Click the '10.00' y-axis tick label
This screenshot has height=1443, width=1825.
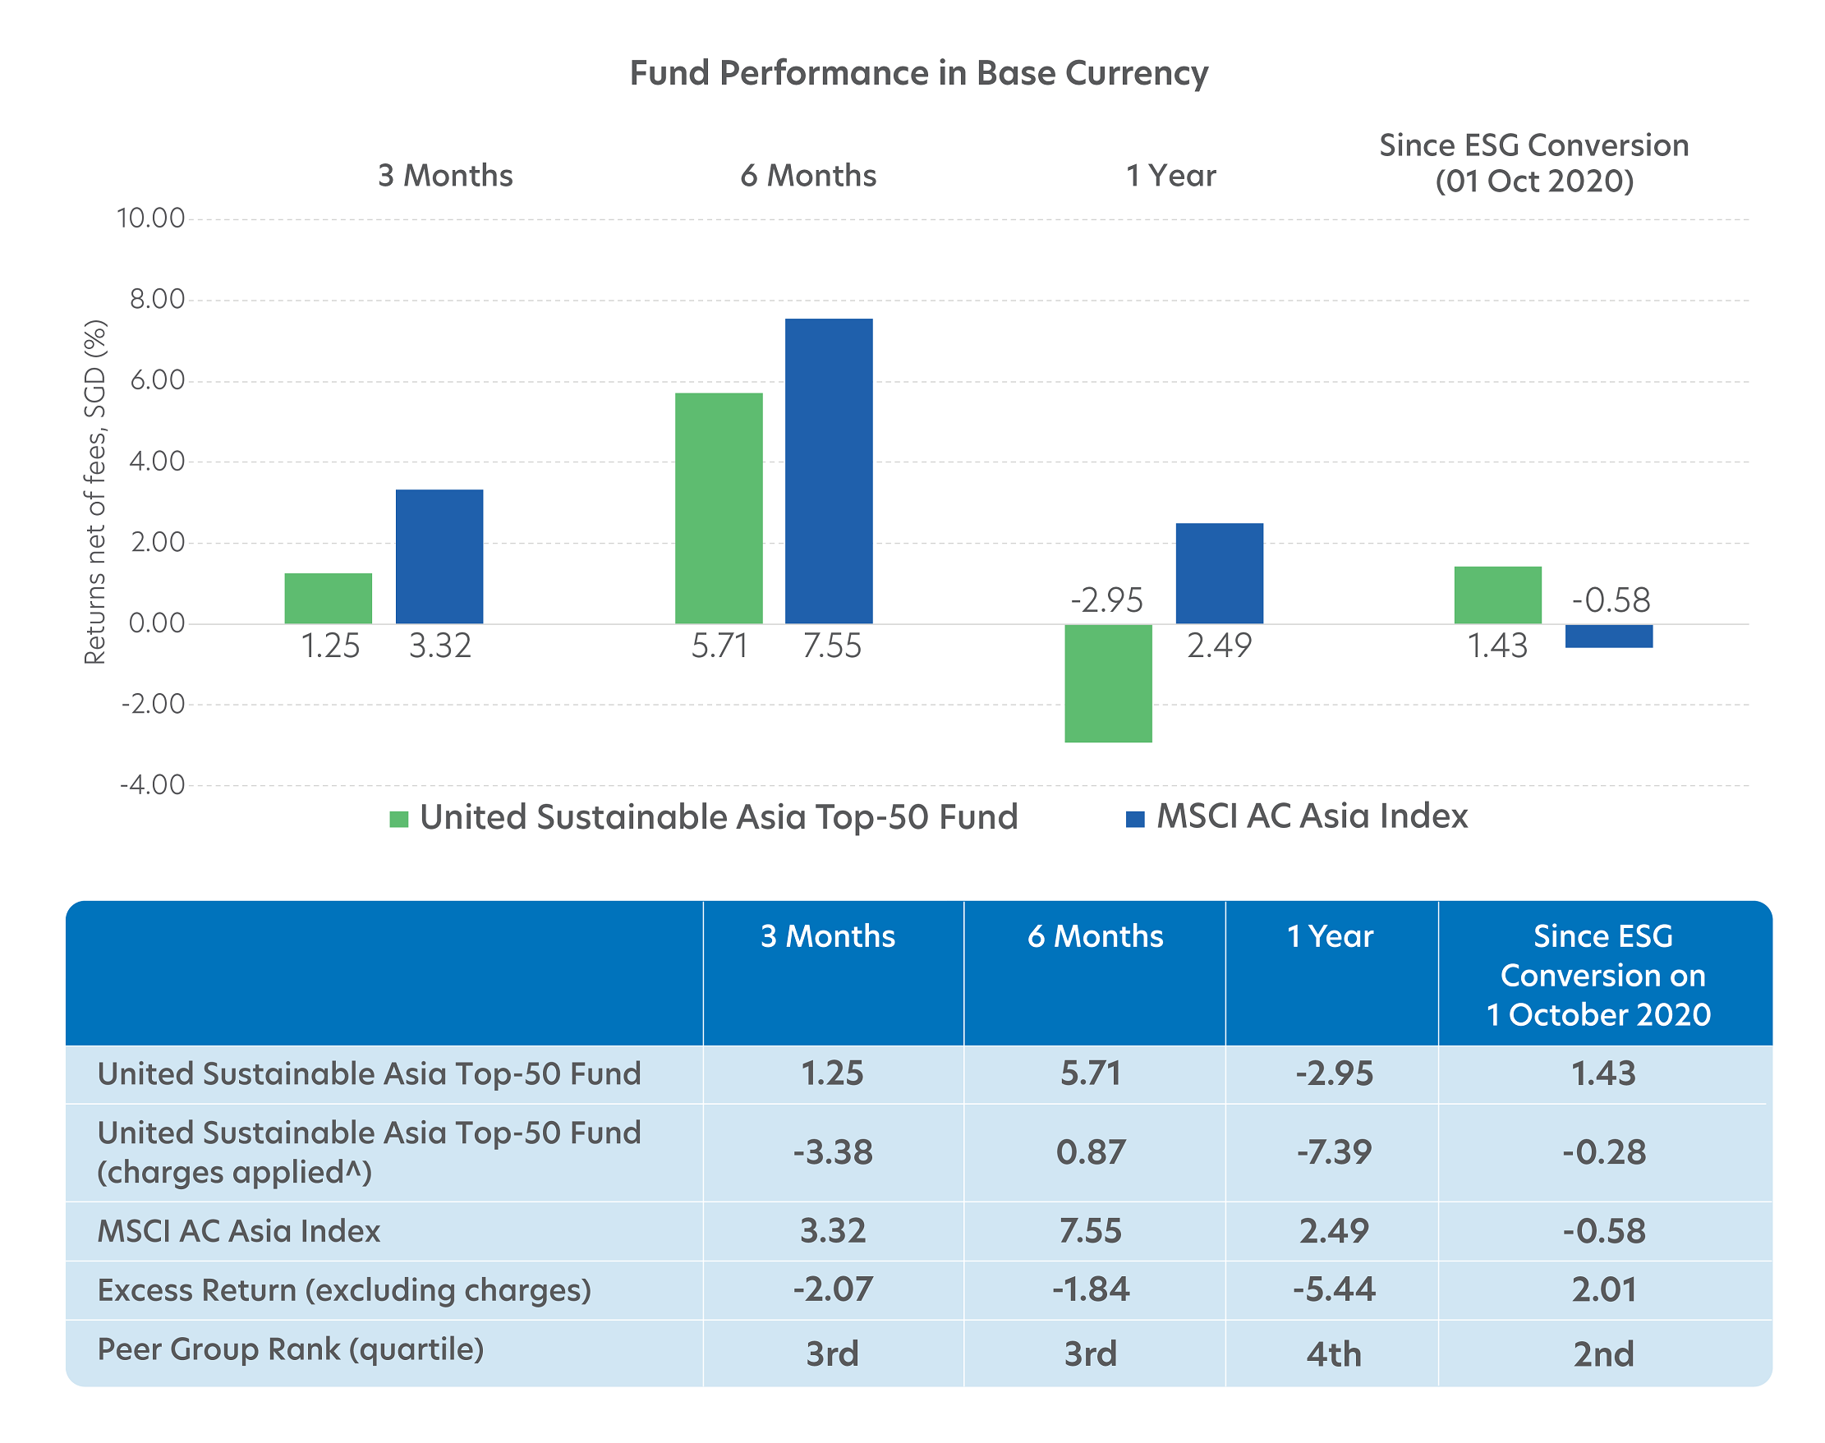pos(150,218)
